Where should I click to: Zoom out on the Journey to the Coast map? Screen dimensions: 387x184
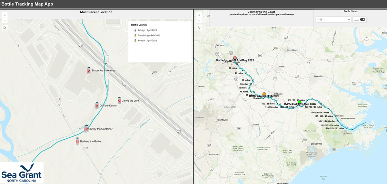[x=199, y=21]
